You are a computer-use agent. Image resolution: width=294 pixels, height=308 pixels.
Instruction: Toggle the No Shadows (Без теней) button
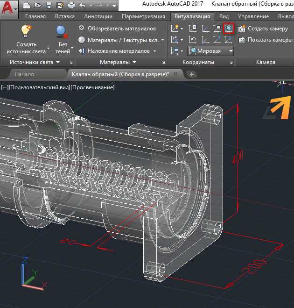tap(63, 40)
